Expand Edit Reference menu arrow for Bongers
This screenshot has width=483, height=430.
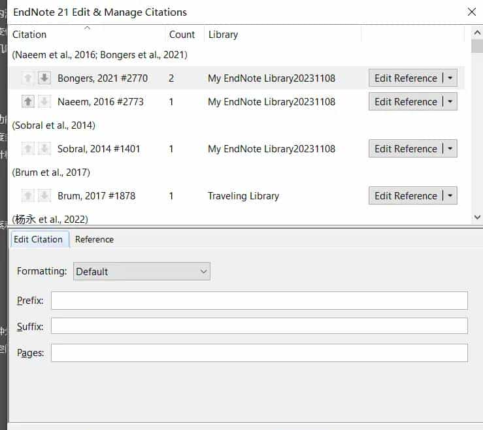click(x=450, y=78)
